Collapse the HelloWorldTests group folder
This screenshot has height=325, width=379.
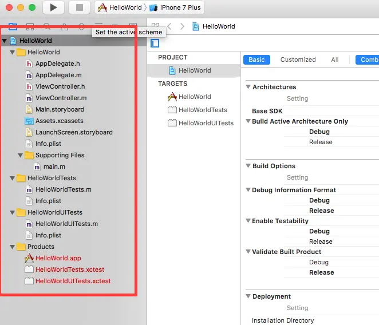click(x=13, y=178)
